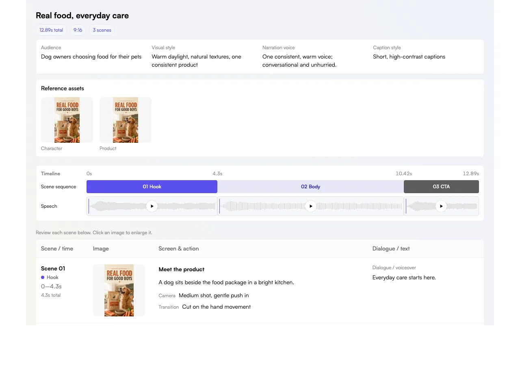This screenshot has height=366, width=520.
Task: Click 'Cut on the hand movement' text
Action: 217,307
